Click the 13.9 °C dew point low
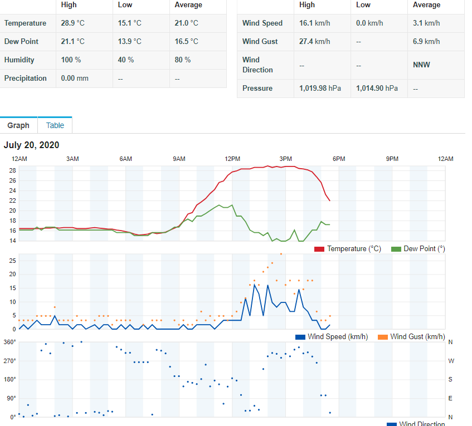472x426 pixels. click(129, 42)
